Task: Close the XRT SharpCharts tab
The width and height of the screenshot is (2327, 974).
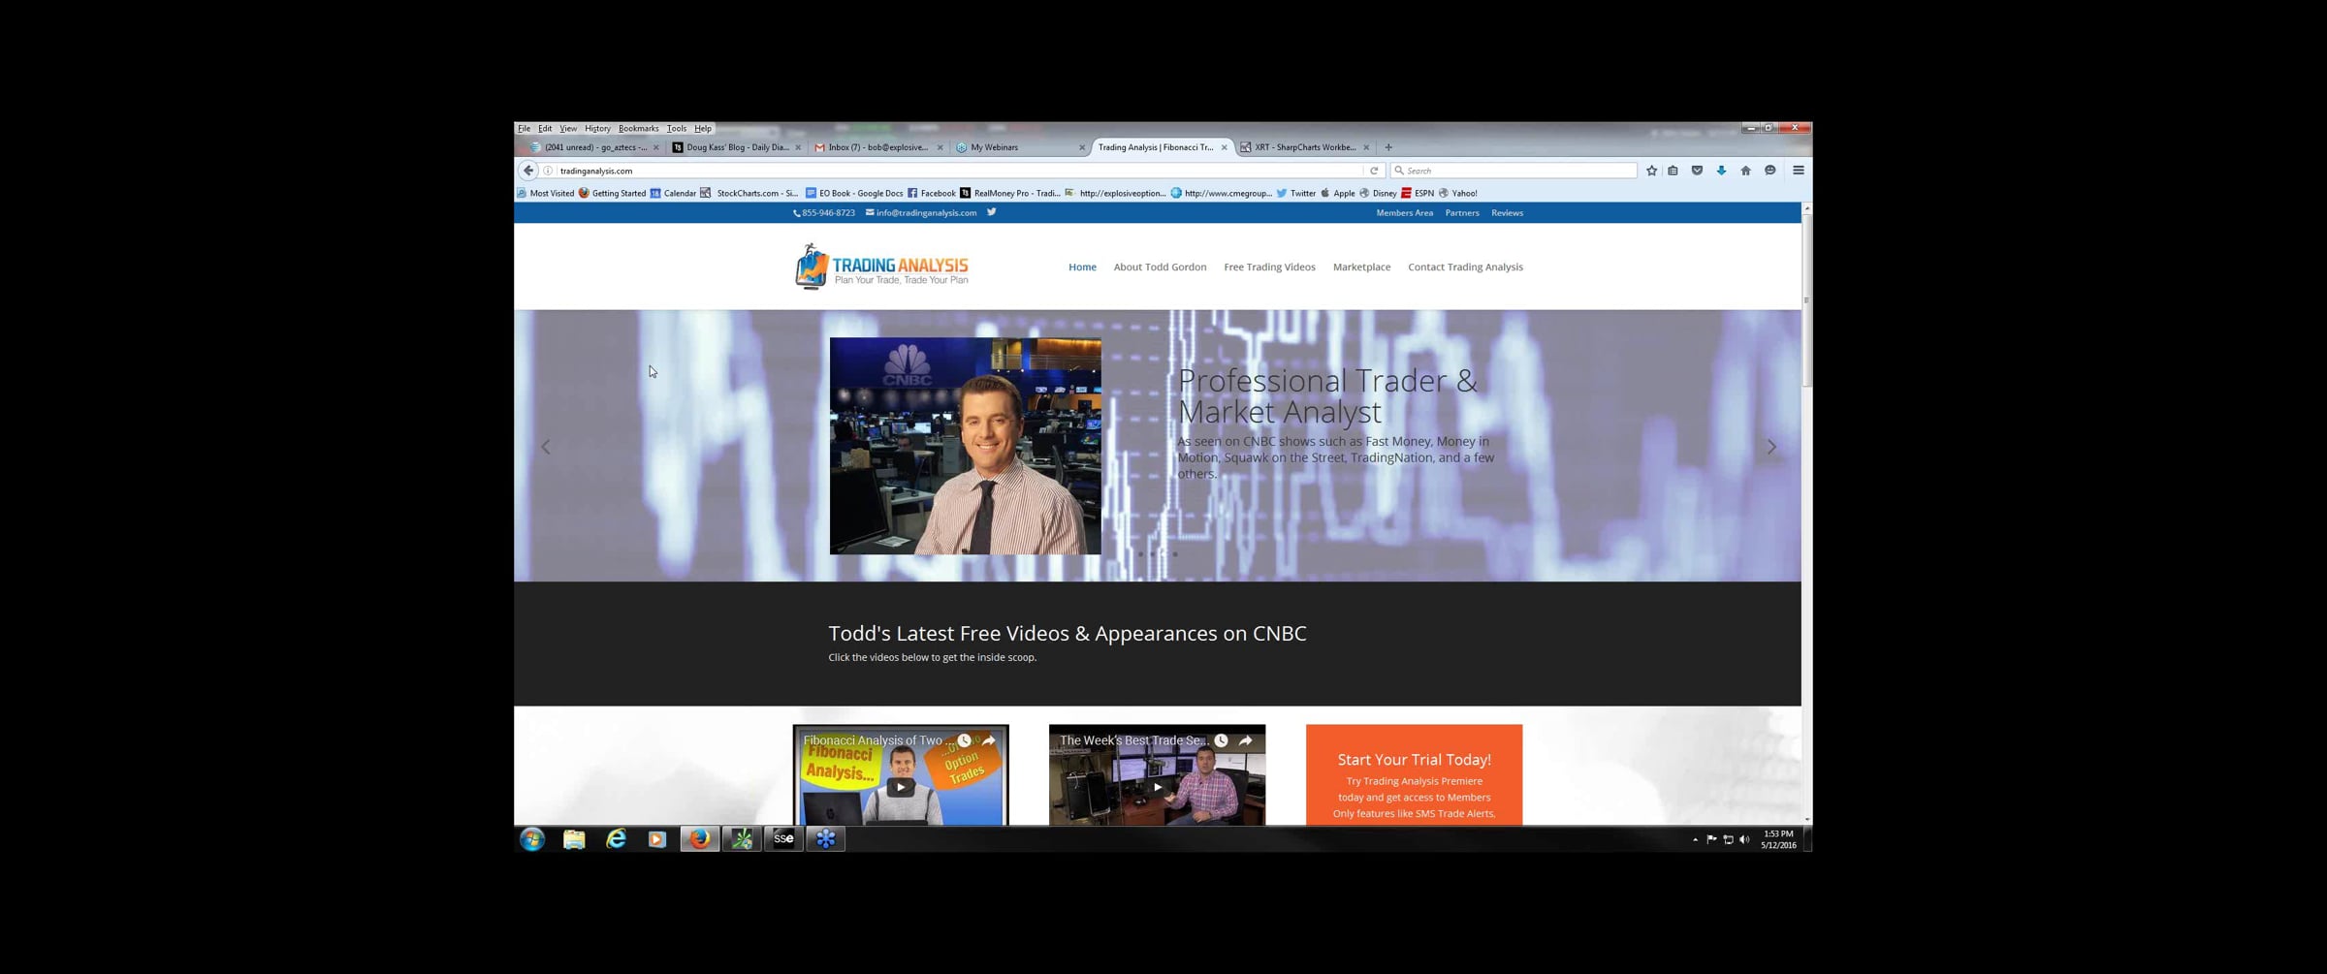Action: tap(1366, 147)
